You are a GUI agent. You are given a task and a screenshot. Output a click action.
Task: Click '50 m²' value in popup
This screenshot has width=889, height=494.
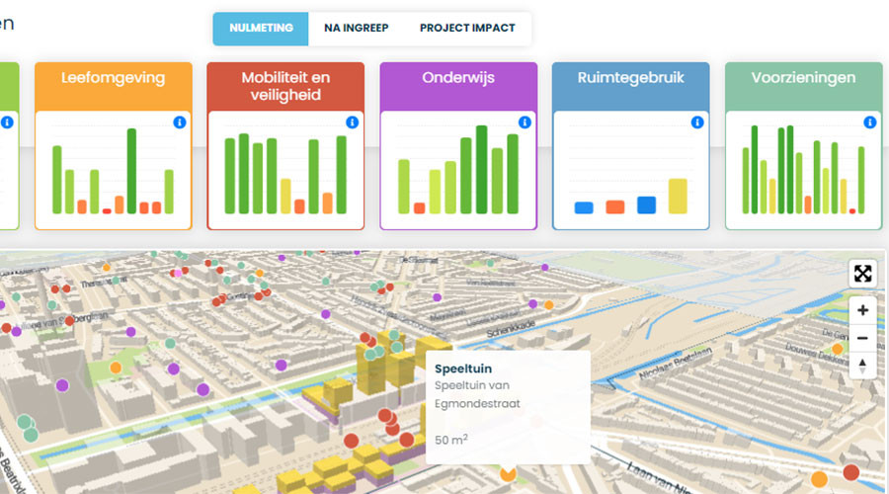pyautogui.click(x=451, y=440)
